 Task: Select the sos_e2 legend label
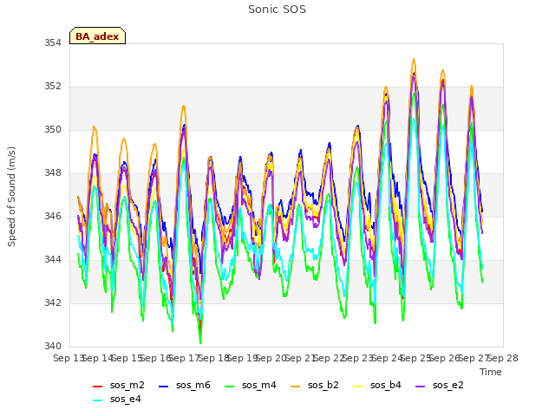pos(447,385)
